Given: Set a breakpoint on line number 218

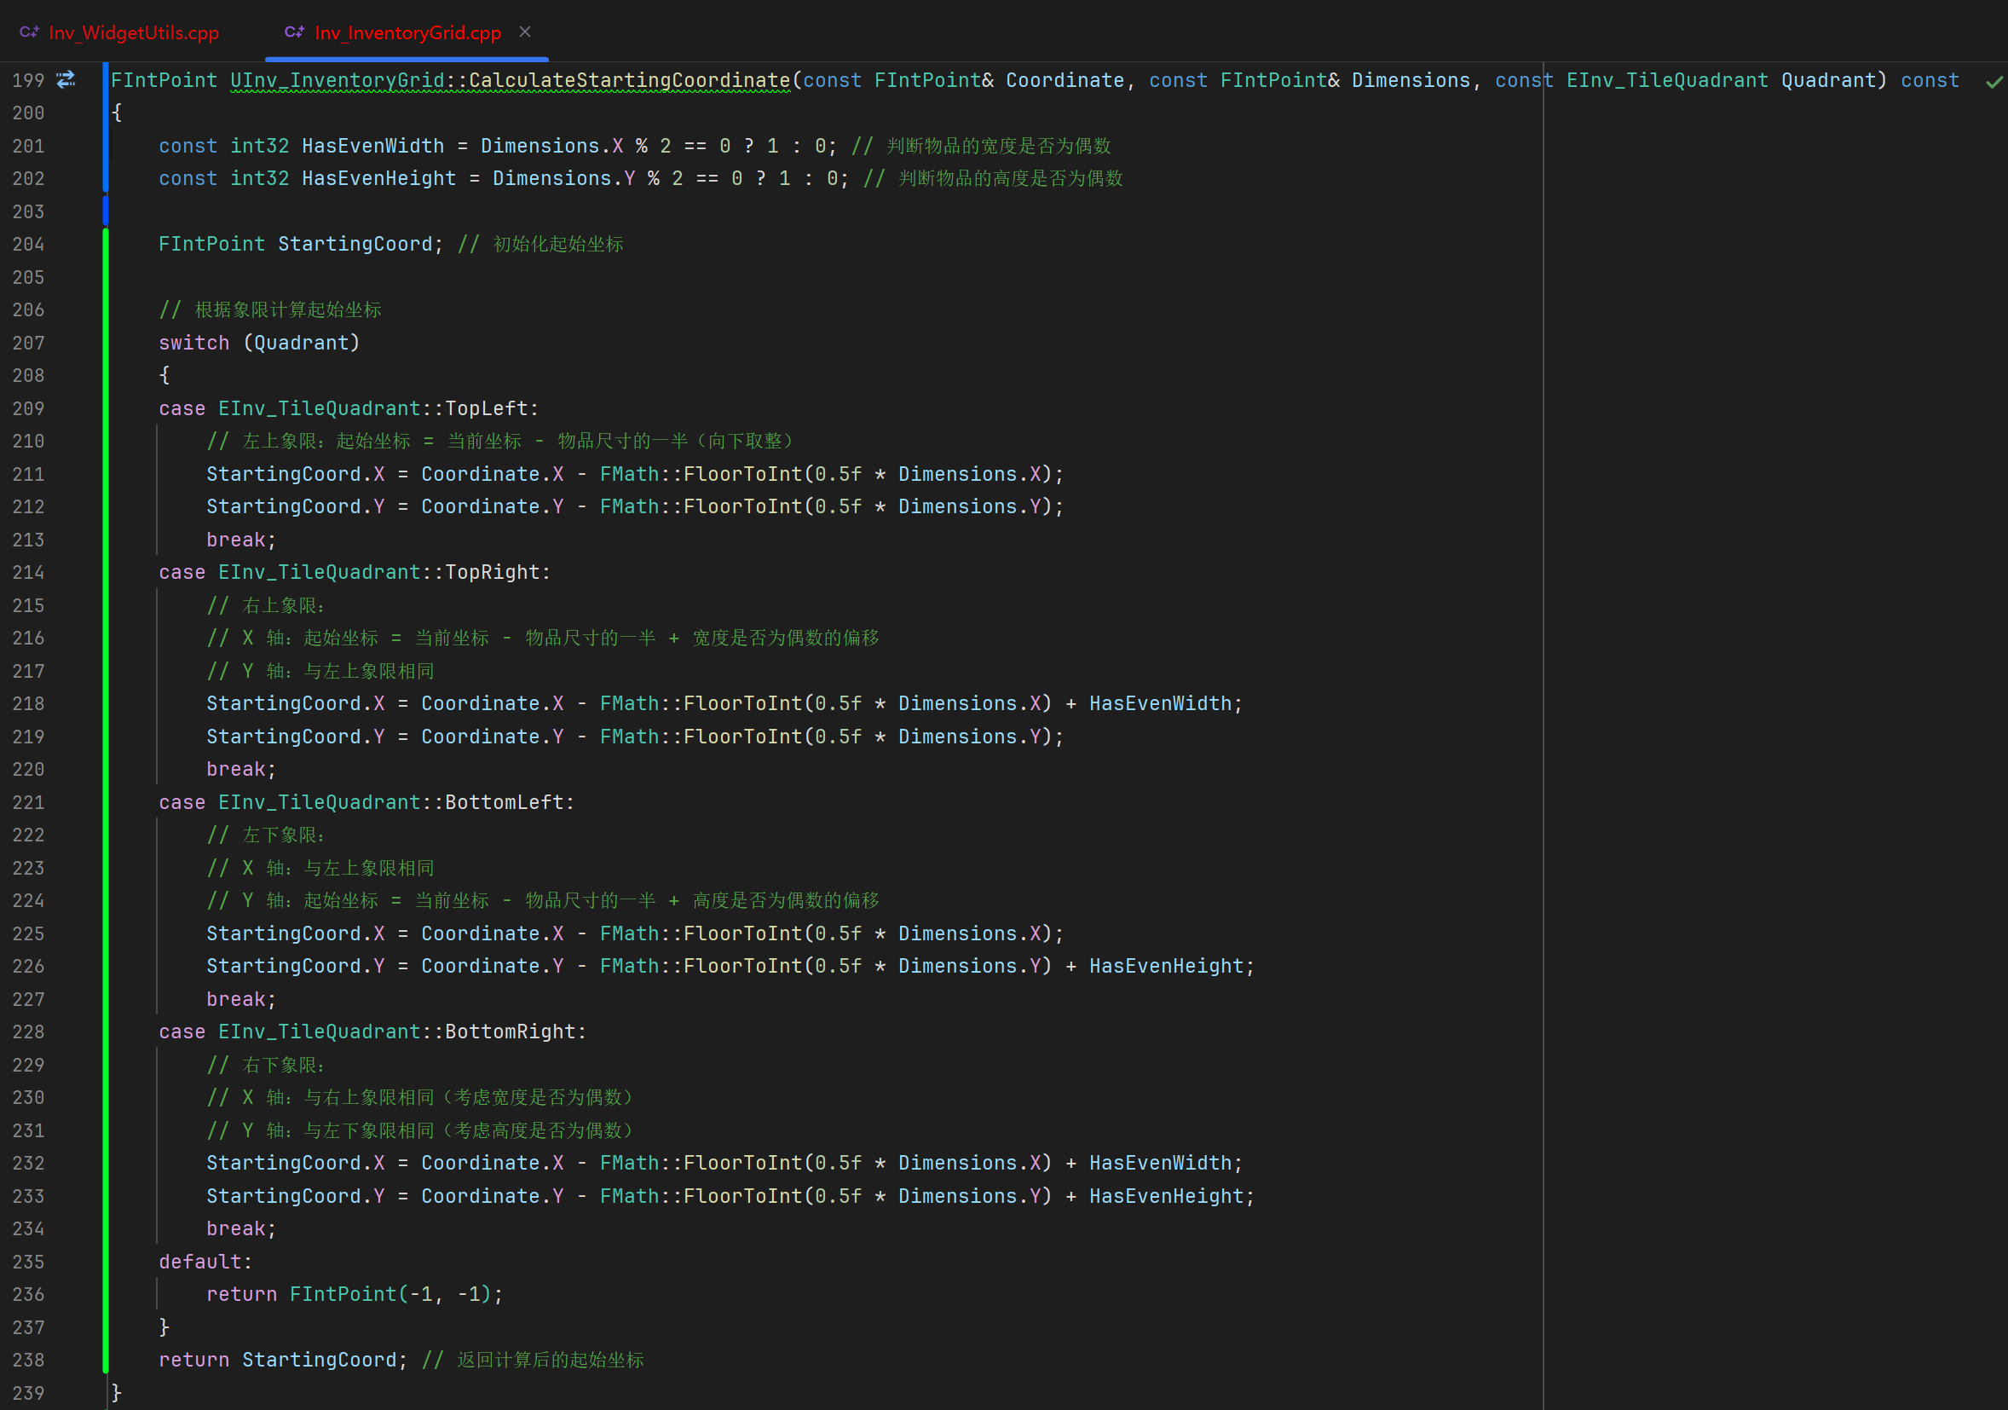Looking at the screenshot, I should 28,704.
